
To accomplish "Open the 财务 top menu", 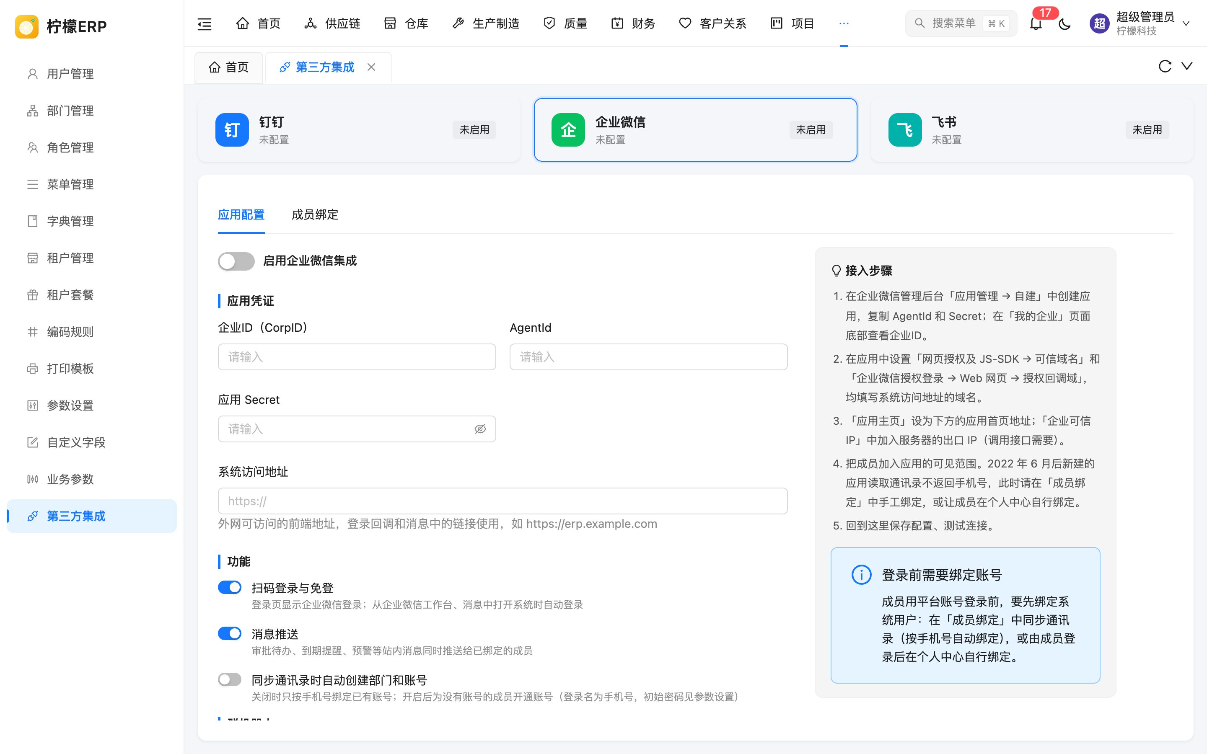I will [x=633, y=23].
